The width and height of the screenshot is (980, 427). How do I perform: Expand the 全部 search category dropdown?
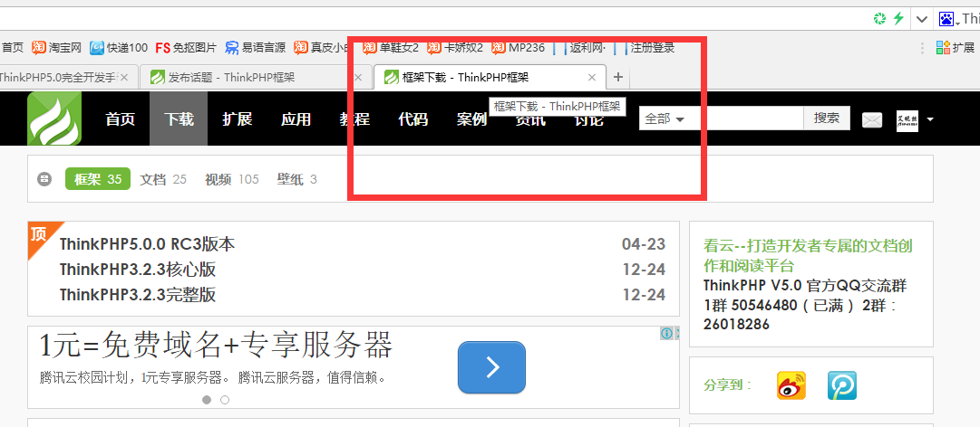tap(665, 119)
